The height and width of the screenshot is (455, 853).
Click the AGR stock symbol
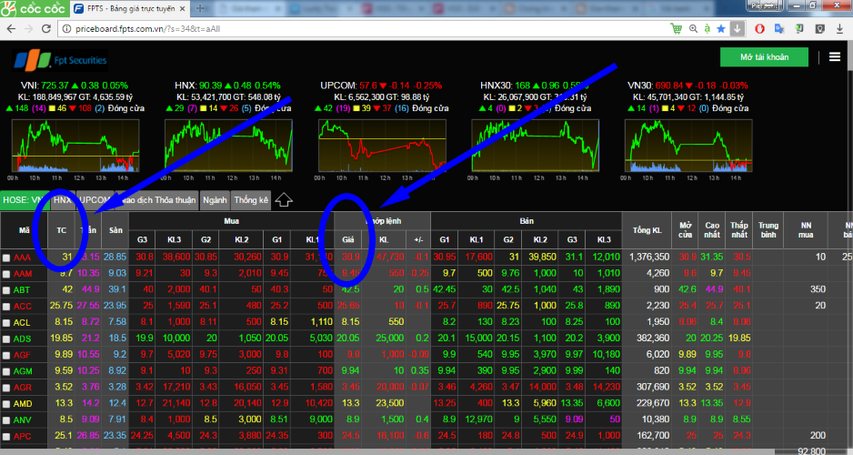23,388
